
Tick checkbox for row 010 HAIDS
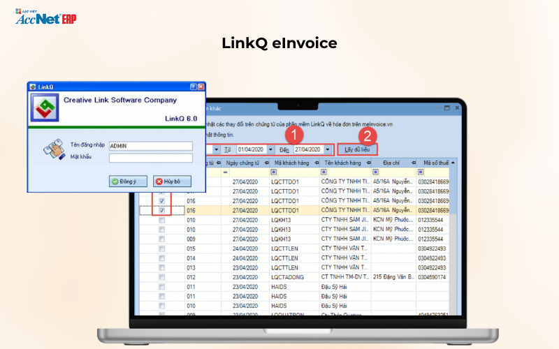[x=162, y=306]
